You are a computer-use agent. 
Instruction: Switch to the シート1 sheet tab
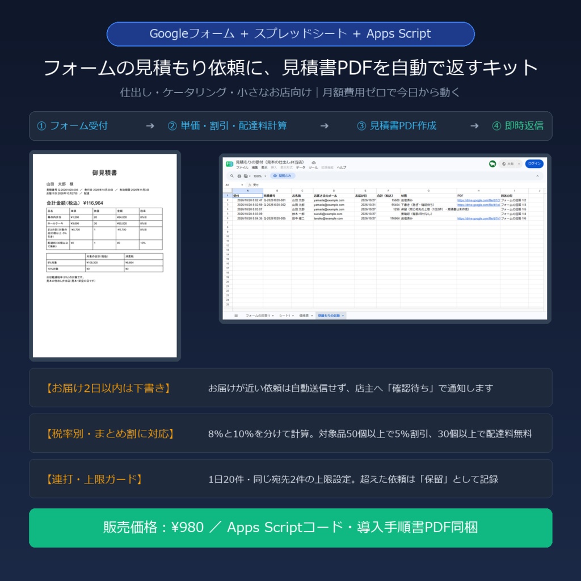coord(284,315)
